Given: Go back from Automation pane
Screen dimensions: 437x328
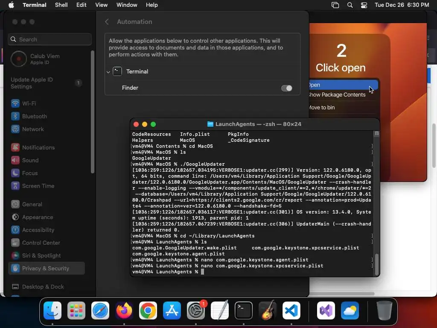Looking at the screenshot, I should [x=107, y=22].
